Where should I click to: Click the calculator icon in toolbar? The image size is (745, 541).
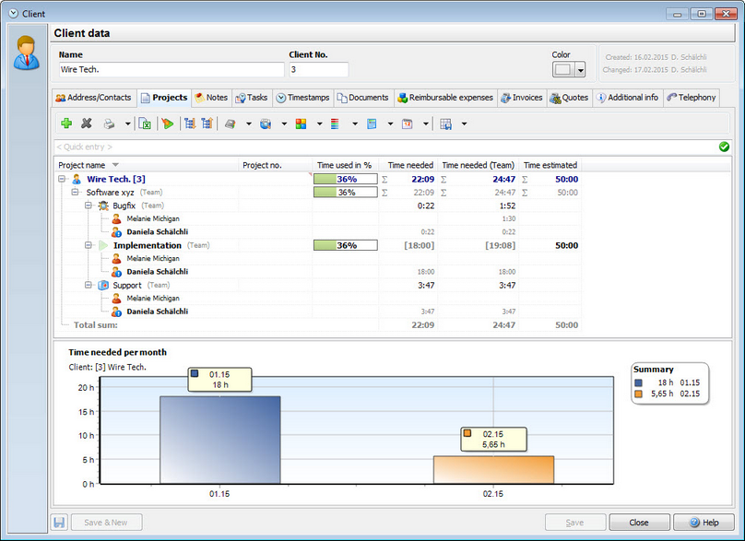(372, 124)
